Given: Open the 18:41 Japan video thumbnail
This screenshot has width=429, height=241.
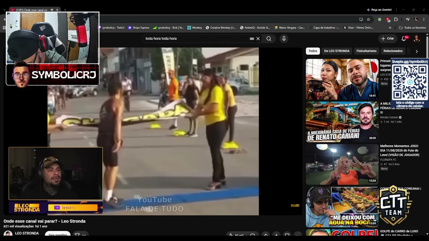Looking at the screenshot, I should 342,79.
